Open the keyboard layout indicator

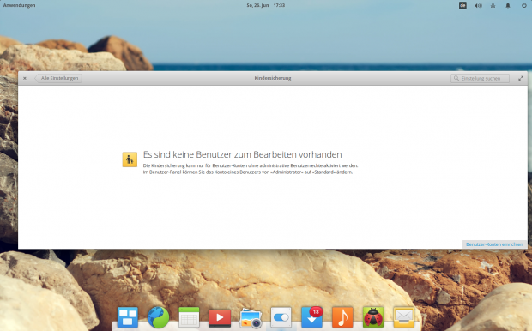tap(462, 5)
